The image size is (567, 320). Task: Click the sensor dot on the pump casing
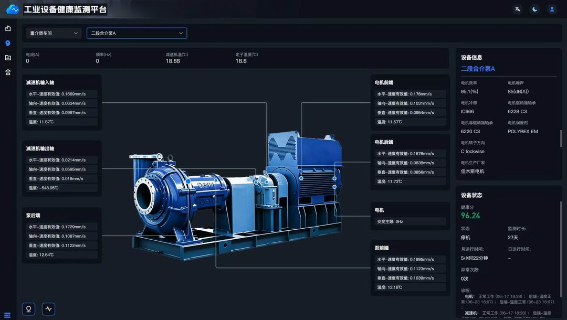[x=188, y=182]
